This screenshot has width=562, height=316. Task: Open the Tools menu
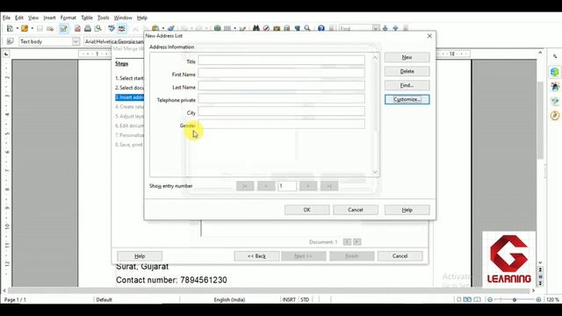(x=104, y=18)
